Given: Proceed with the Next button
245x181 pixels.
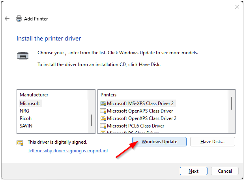Looking at the screenshot, I should point(194,171).
